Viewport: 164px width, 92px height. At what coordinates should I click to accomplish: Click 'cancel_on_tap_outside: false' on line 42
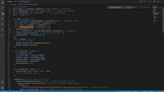tap(32, 89)
